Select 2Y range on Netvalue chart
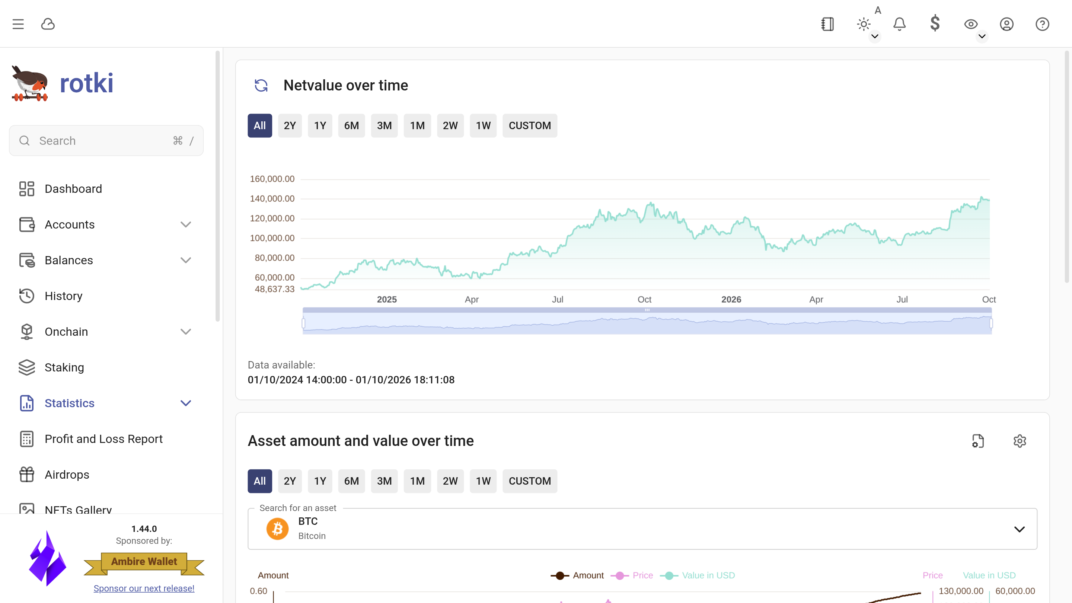 pyautogui.click(x=290, y=126)
